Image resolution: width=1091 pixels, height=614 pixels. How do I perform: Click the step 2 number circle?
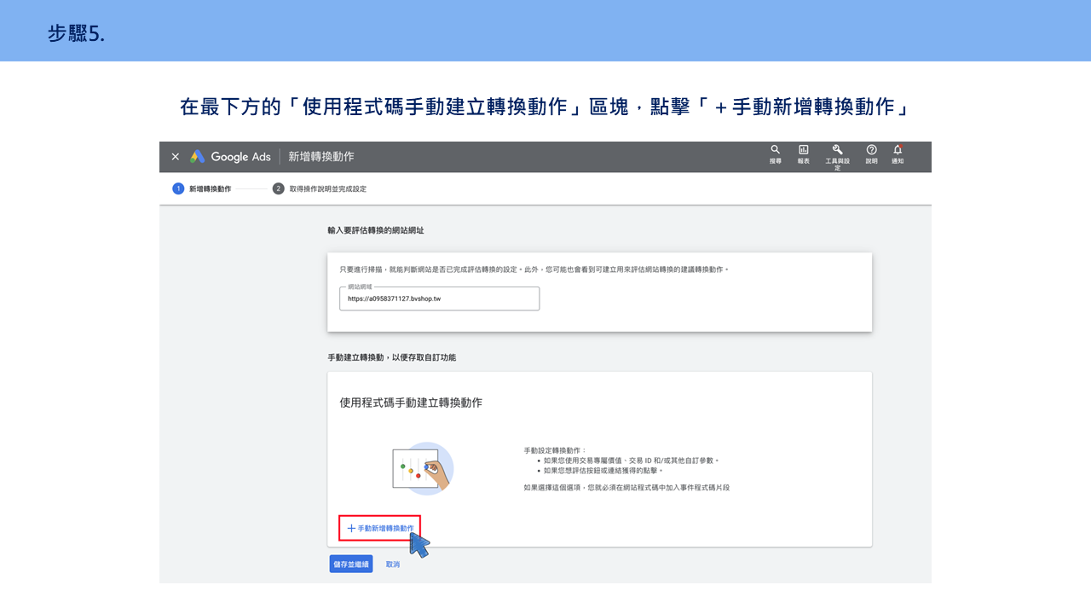click(x=278, y=188)
